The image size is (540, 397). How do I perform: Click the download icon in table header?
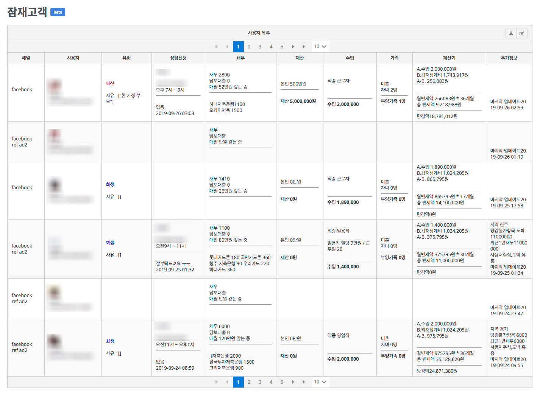coord(511,33)
